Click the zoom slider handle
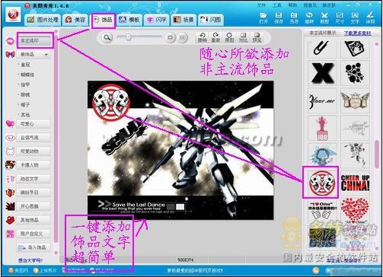 (129, 37)
